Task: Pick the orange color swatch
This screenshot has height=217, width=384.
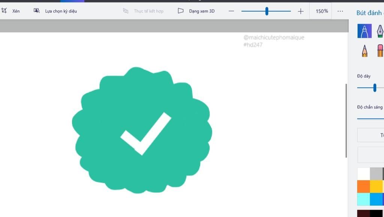Action: click(x=363, y=186)
